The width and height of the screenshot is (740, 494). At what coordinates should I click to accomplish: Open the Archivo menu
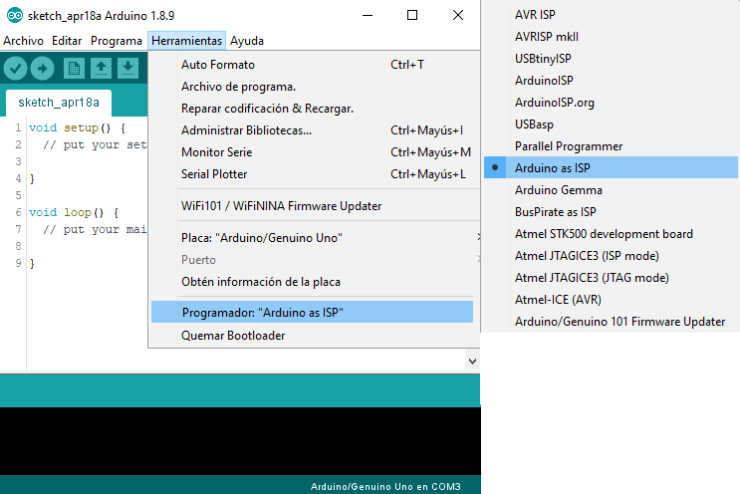[24, 41]
